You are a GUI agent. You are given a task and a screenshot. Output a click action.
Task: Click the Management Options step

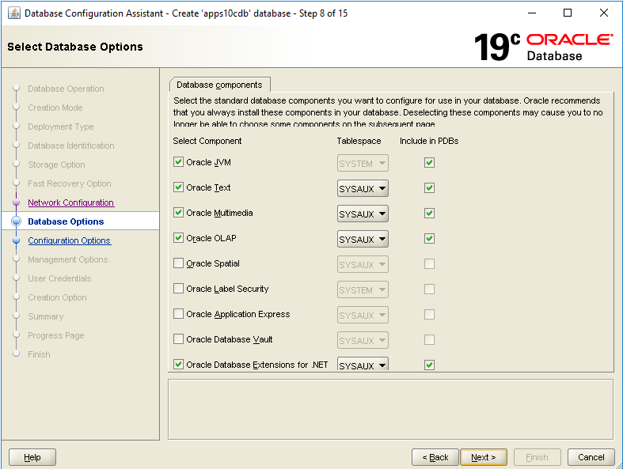coord(68,259)
